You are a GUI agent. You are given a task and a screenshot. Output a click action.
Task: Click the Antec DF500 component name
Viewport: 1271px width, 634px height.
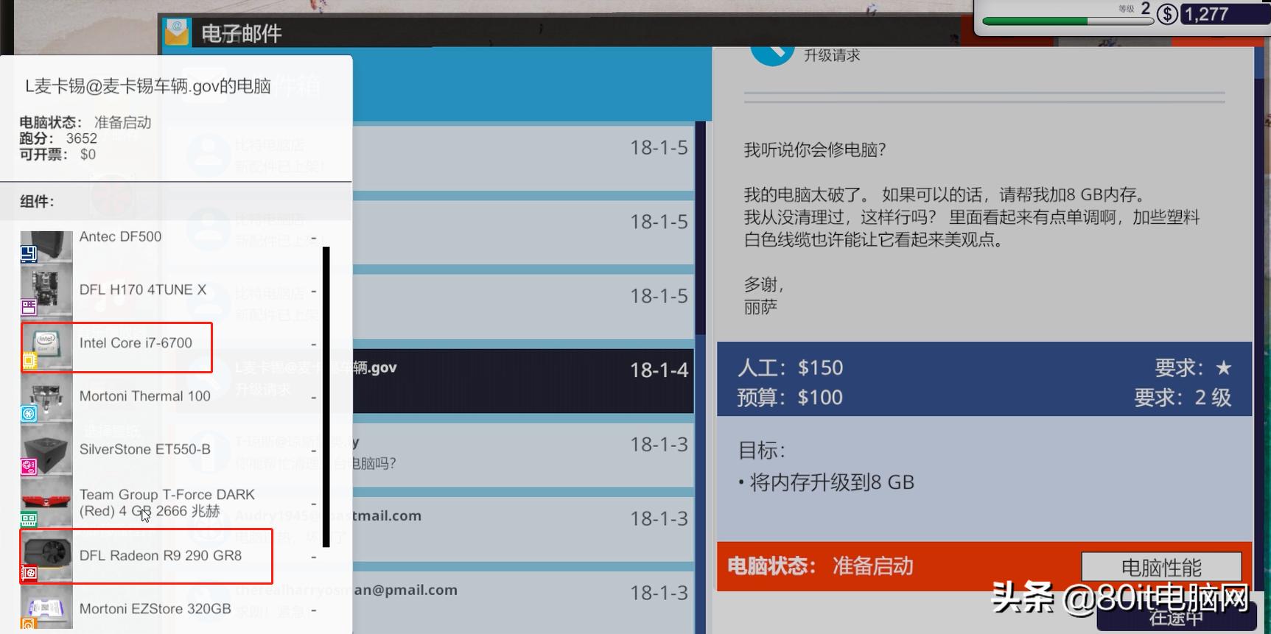point(120,236)
